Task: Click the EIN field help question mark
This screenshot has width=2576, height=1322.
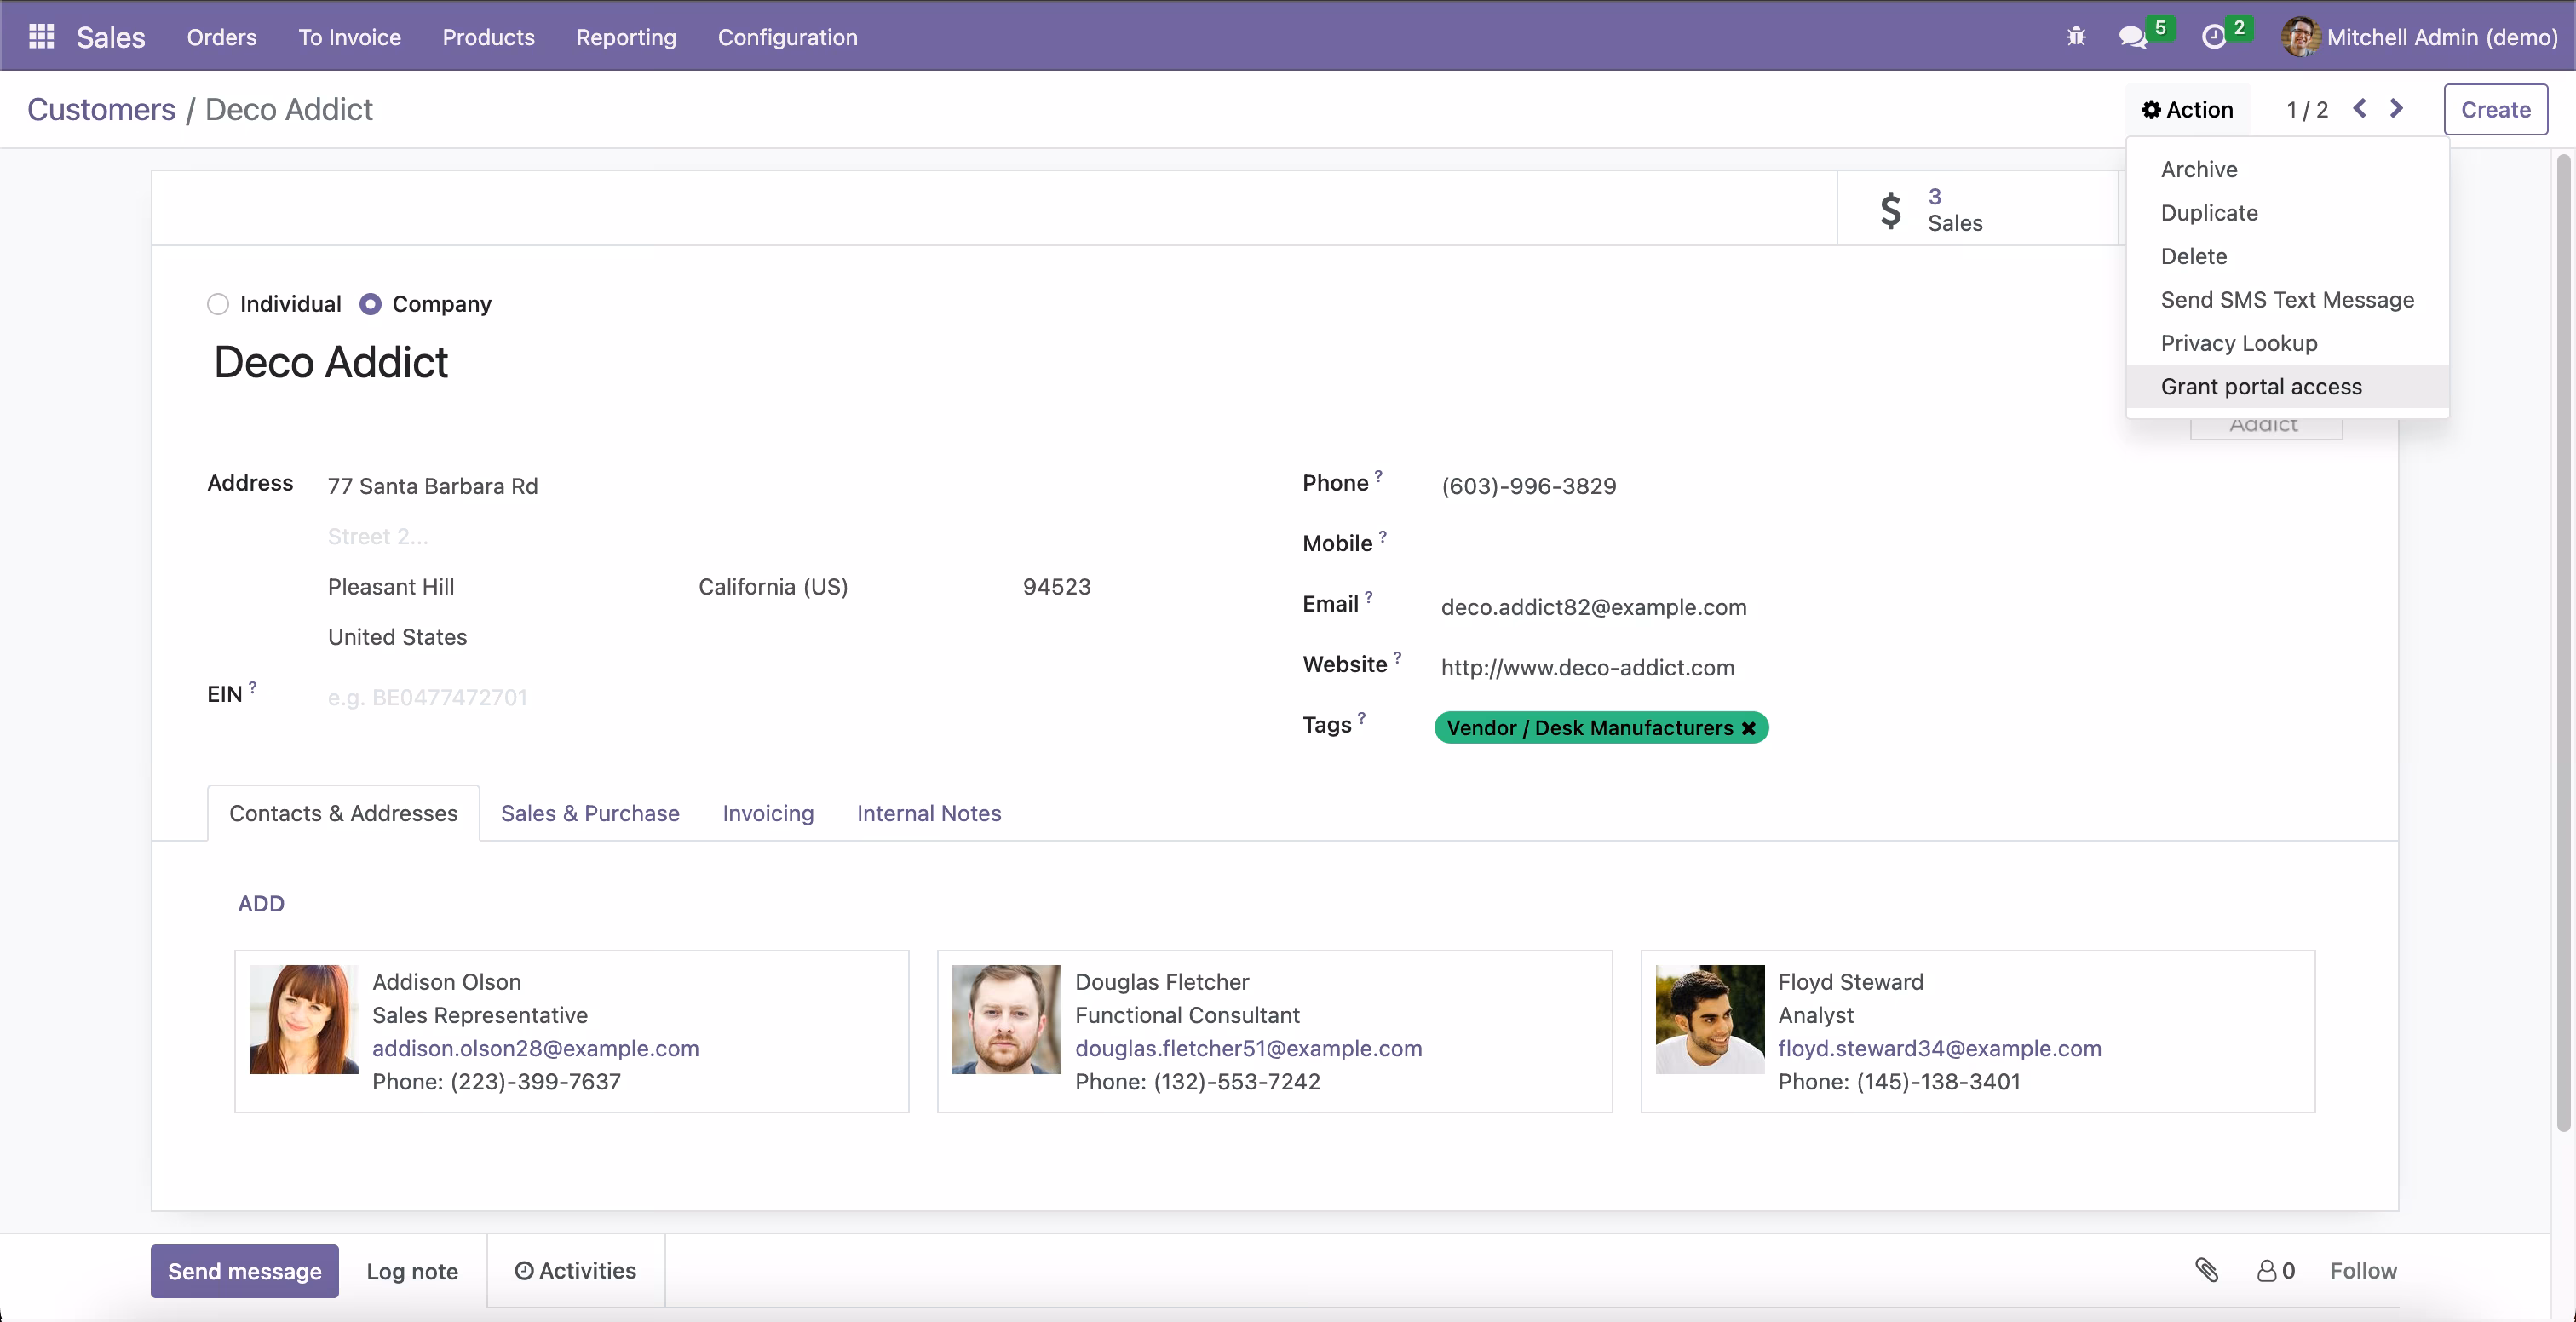Action: (253, 687)
